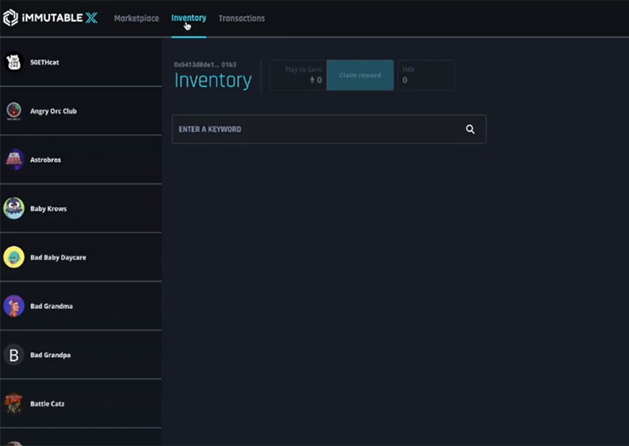The height and width of the screenshot is (446, 629).
Task: Open the Astrobros collection label
Action: [x=45, y=160]
